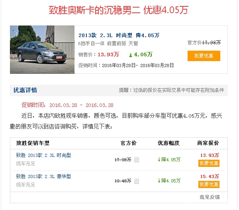Click the Ford Mondeo car photo
Screen dimensions: 239x210
42,50
